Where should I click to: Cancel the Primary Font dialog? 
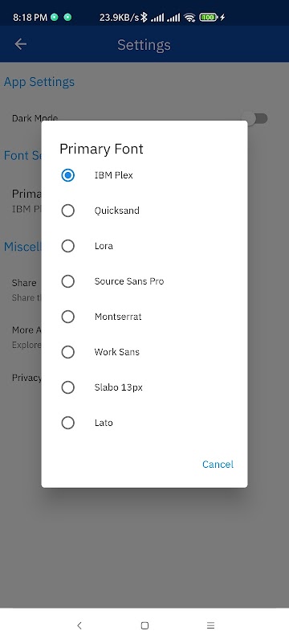click(x=218, y=465)
